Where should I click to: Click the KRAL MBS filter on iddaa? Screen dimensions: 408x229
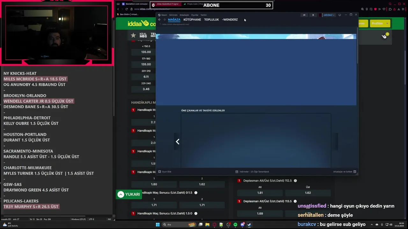(x=143, y=35)
